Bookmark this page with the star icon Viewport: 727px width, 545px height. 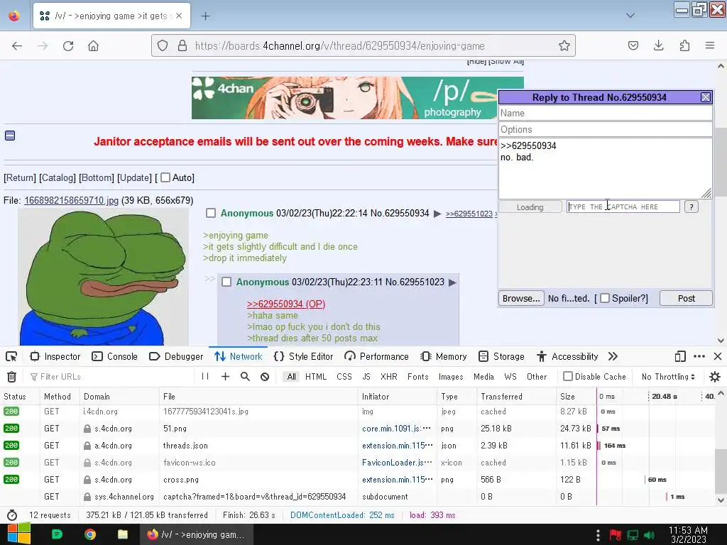(x=564, y=45)
